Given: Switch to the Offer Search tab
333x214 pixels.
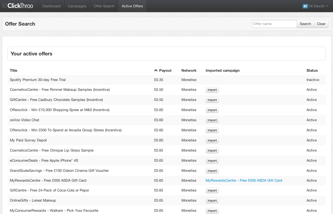Looking at the screenshot, I should coord(104,6).
